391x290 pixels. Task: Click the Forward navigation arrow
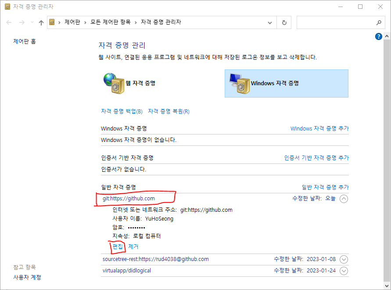[22, 22]
